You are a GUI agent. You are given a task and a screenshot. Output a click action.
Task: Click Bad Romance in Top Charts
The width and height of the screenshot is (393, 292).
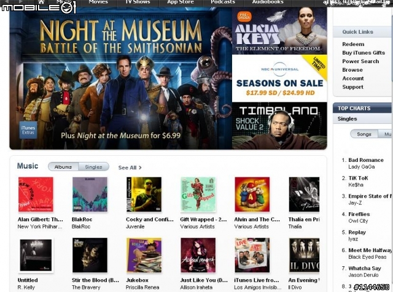366,160
